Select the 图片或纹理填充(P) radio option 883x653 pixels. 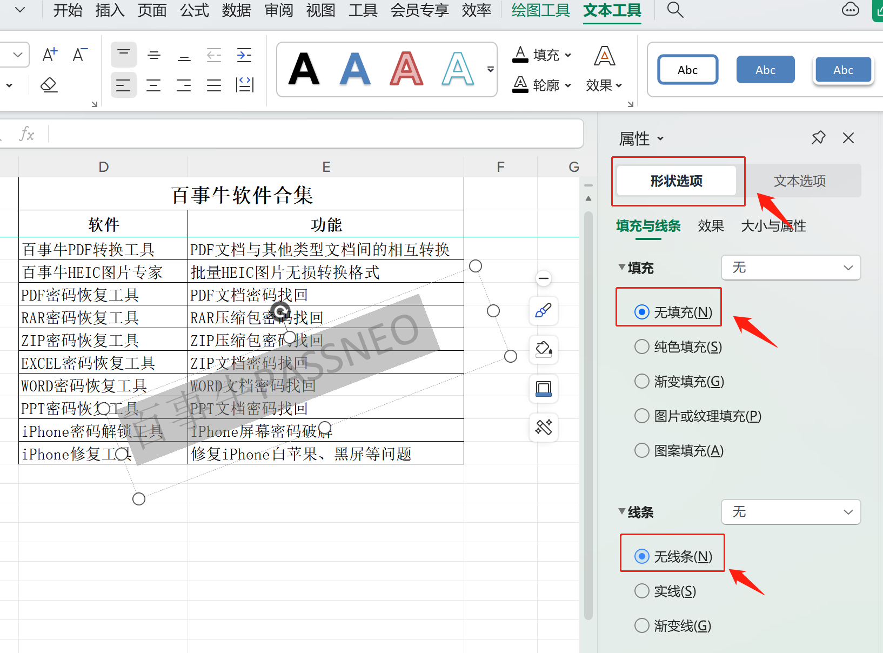point(698,416)
